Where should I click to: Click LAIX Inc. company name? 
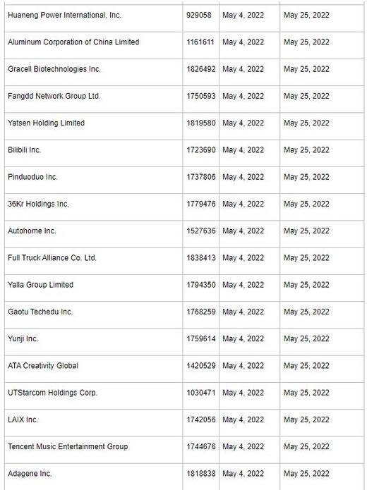[23, 419]
